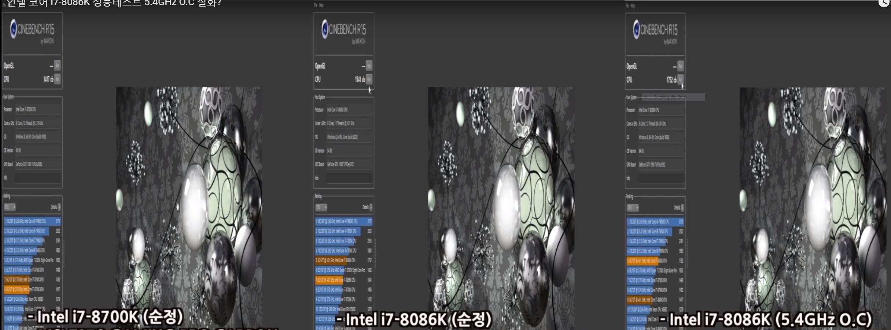
Task: Select the Intel Core i7-8086K Processor field, middle window
Action: pos(349,110)
